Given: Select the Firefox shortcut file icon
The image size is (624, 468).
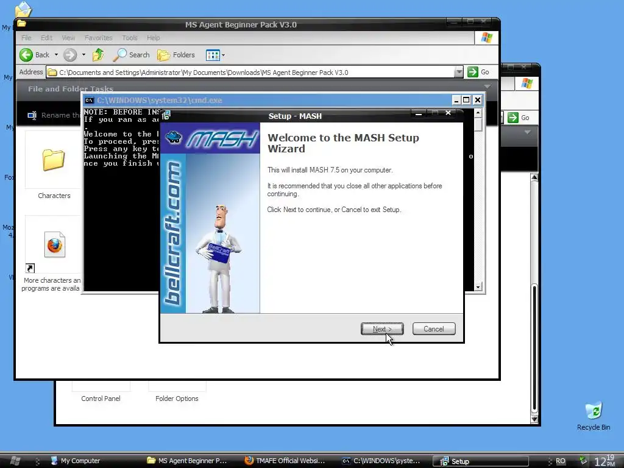Looking at the screenshot, I should tap(54, 244).
